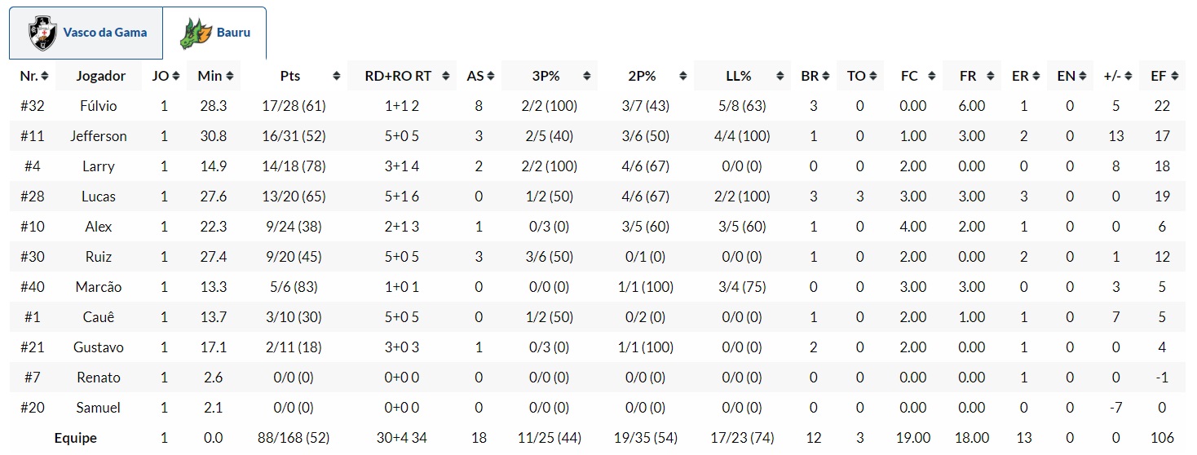Click the 2P% column header
Image resolution: width=1197 pixels, height=455 pixels.
(643, 76)
